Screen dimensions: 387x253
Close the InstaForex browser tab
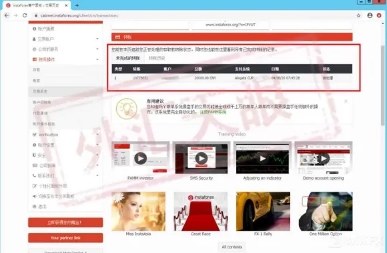[66, 5]
